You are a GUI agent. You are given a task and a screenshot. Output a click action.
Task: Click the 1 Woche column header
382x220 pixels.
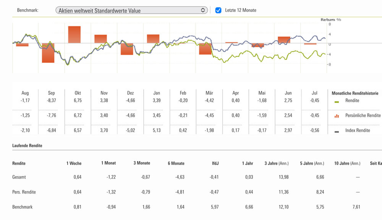[74, 163]
